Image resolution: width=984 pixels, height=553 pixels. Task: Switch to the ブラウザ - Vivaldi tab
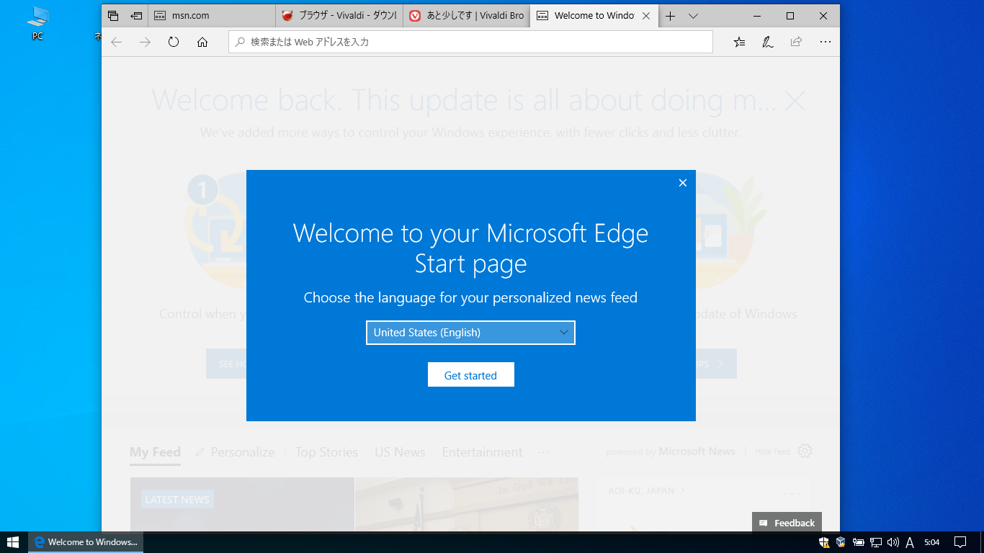click(339, 16)
